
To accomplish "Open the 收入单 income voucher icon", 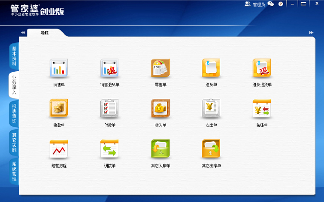I will click(x=160, y=109).
